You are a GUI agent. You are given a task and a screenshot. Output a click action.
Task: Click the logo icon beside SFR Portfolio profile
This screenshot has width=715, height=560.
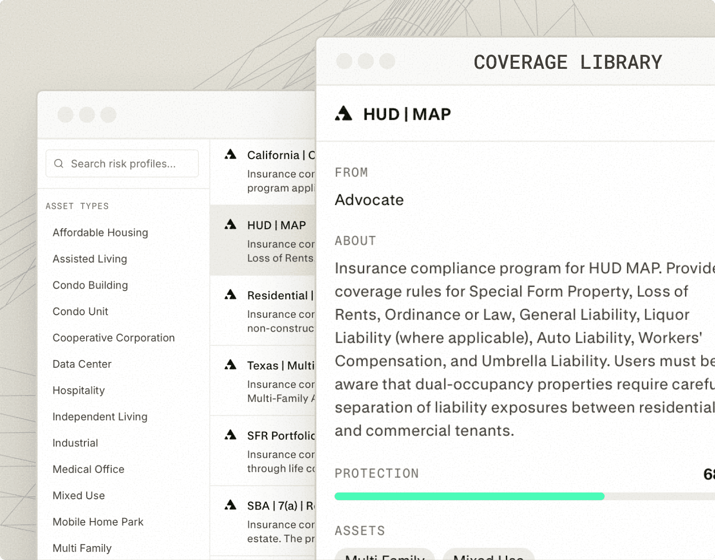point(230,435)
